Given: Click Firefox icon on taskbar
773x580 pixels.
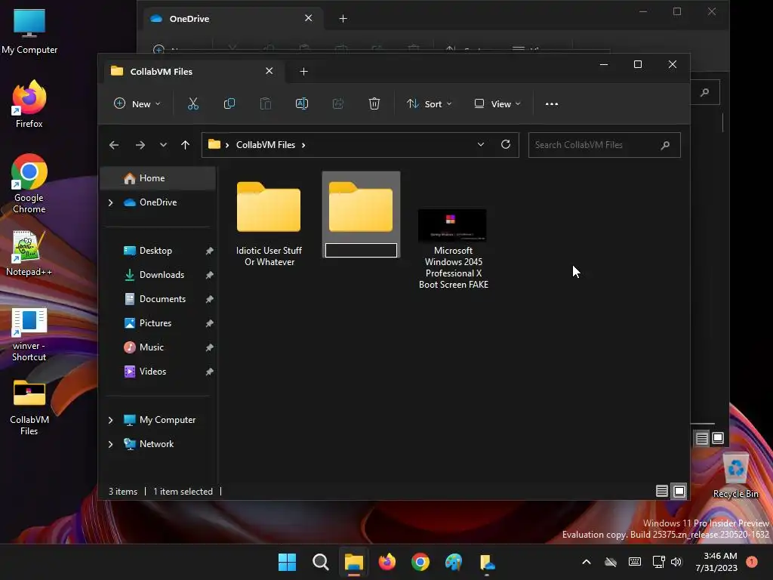Looking at the screenshot, I should tap(387, 562).
